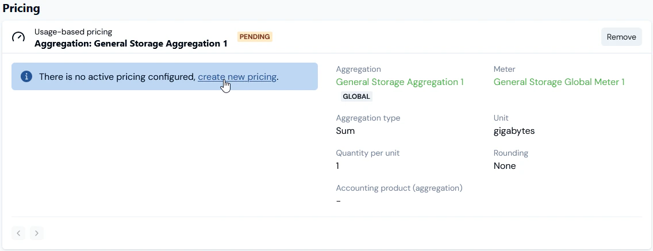
Task: Click the Quantity per unit value
Action: tap(338, 166)
